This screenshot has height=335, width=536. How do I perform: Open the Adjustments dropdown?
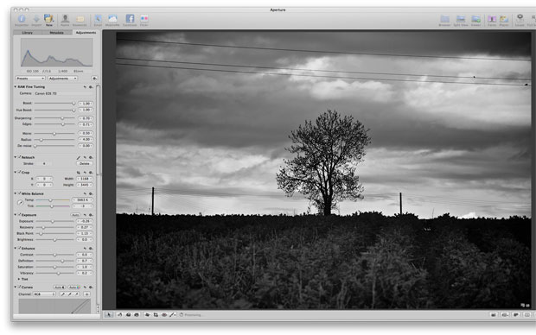tap(62, 79)
